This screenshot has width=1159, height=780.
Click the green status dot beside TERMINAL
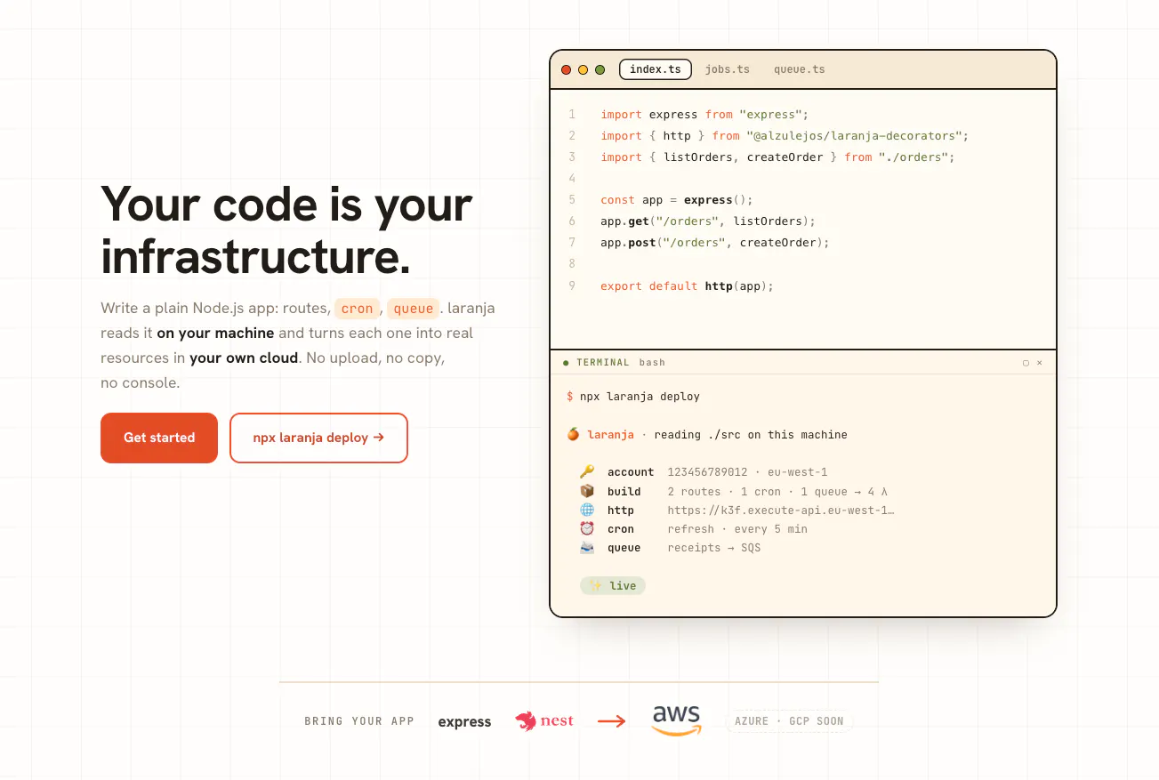[566, 363]
